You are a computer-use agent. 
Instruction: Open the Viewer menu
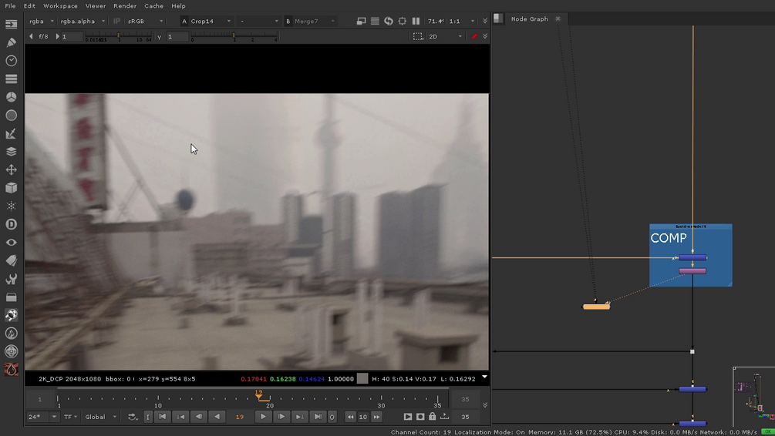(96, 6)
